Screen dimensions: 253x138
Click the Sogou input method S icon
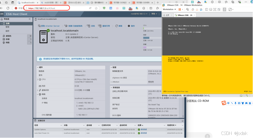tap(224, 103)
